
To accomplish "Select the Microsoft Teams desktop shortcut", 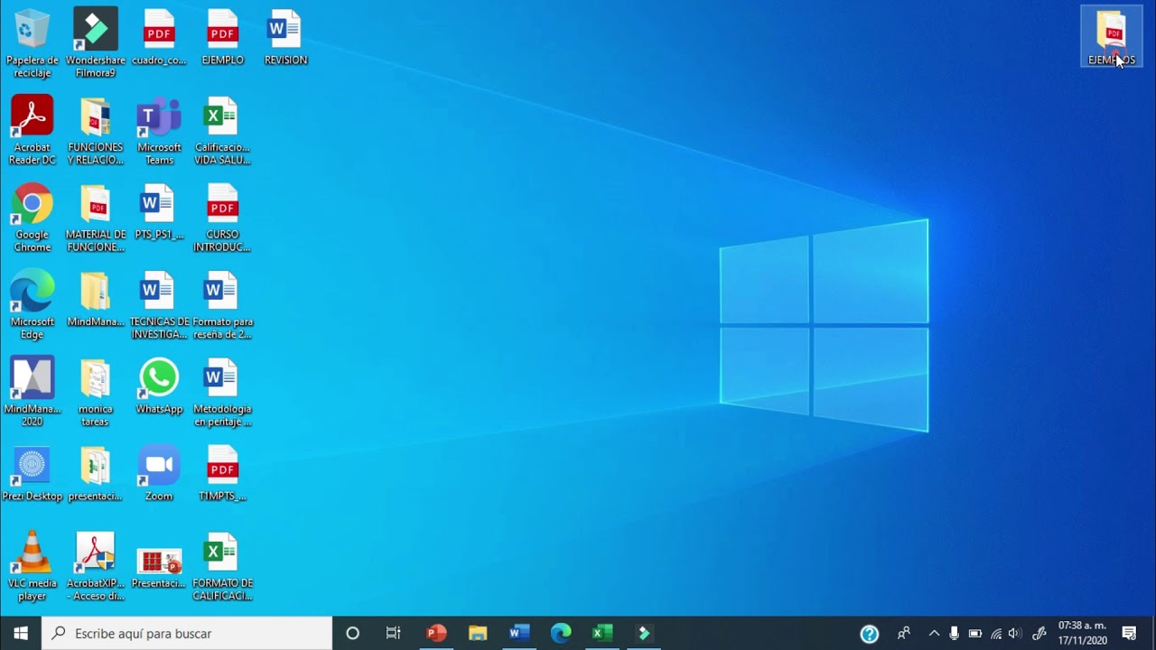I will click(159, 131).
